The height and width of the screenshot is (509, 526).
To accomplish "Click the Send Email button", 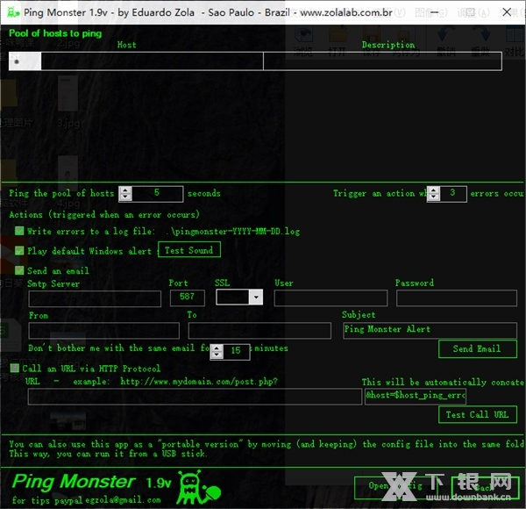I will click(x=478, y=349).
